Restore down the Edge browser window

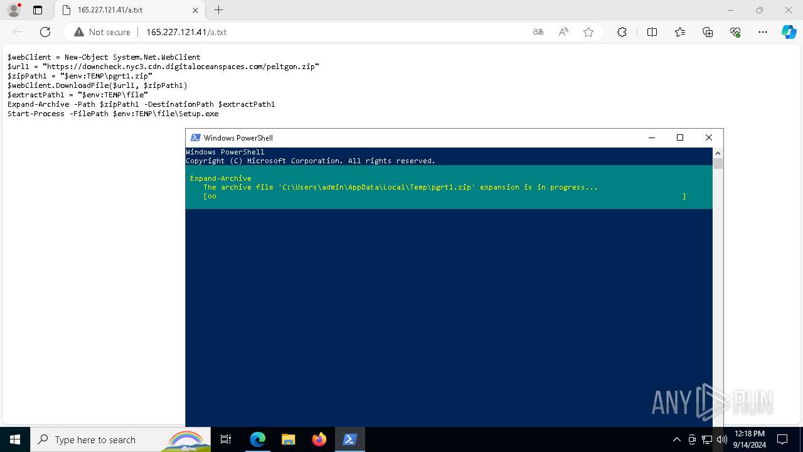tap(760, 10)
